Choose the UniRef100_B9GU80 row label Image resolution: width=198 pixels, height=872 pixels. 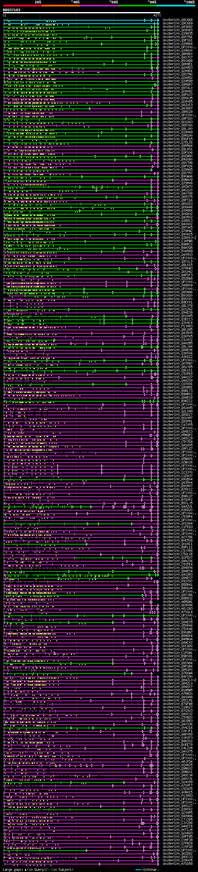[x=178, y=159]
